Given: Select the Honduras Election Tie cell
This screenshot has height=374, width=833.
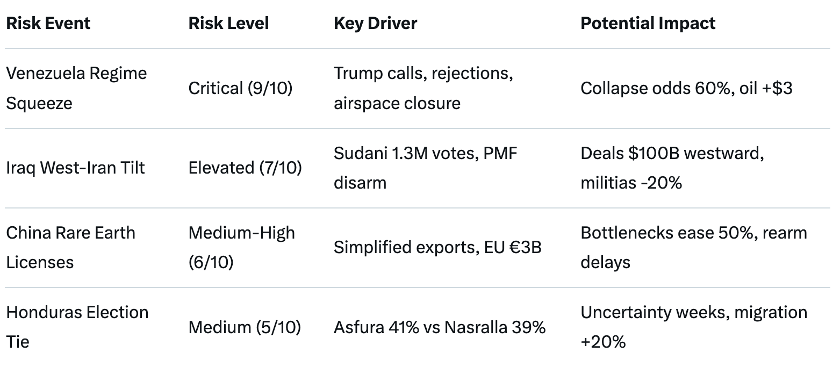Looking at the screenshot, I should click(x=77, y=327).
